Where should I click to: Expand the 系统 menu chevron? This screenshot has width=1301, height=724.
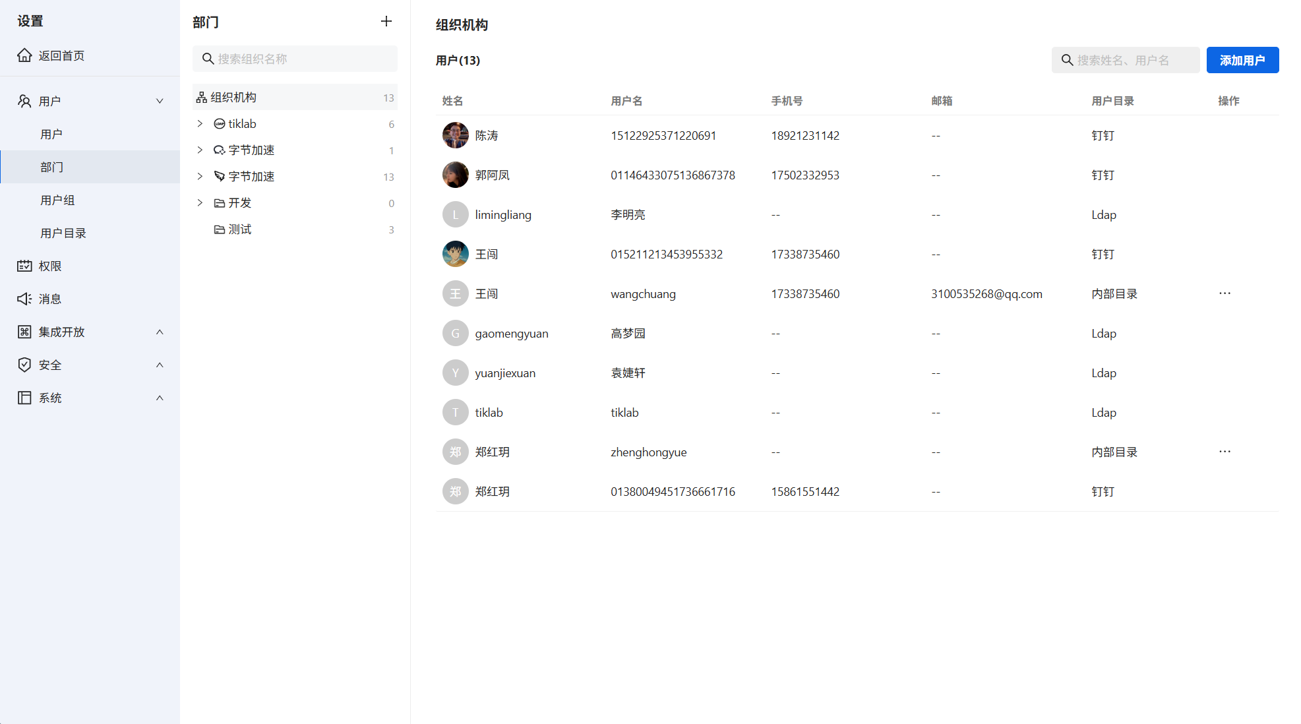point(160,398)
